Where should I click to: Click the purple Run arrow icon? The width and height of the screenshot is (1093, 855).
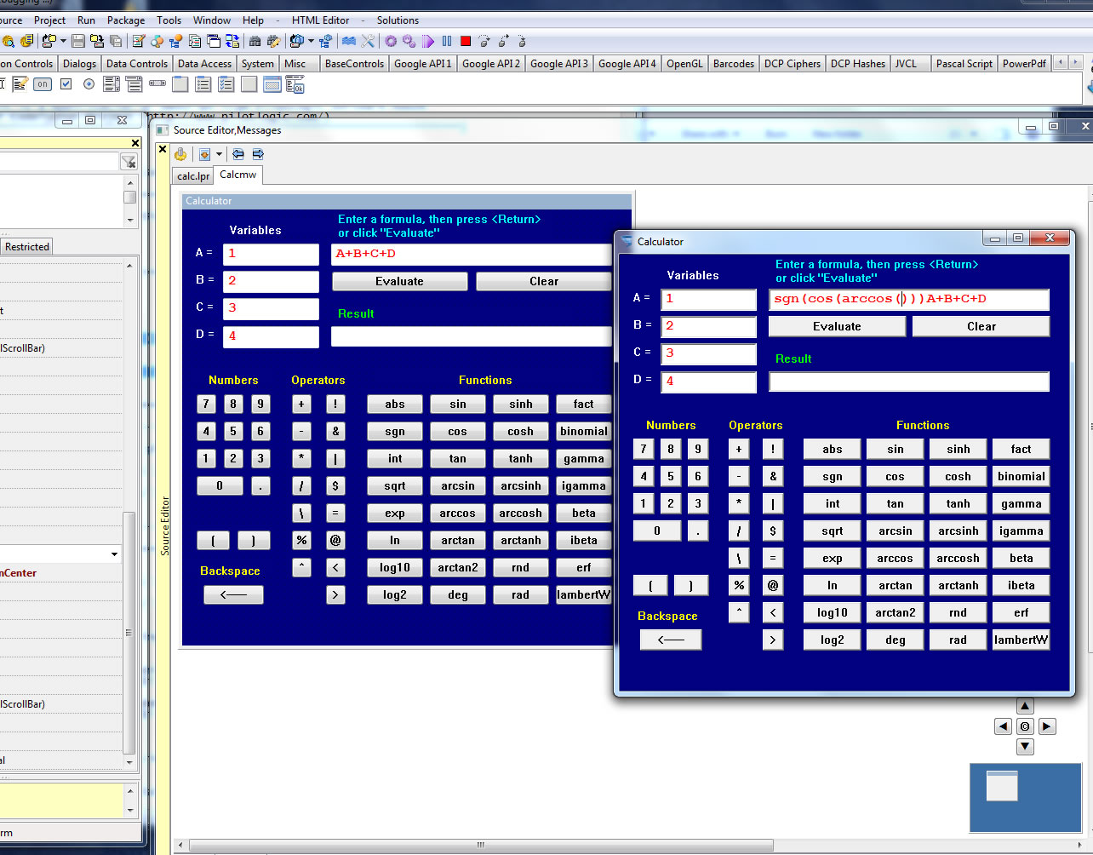click(428, 41)
